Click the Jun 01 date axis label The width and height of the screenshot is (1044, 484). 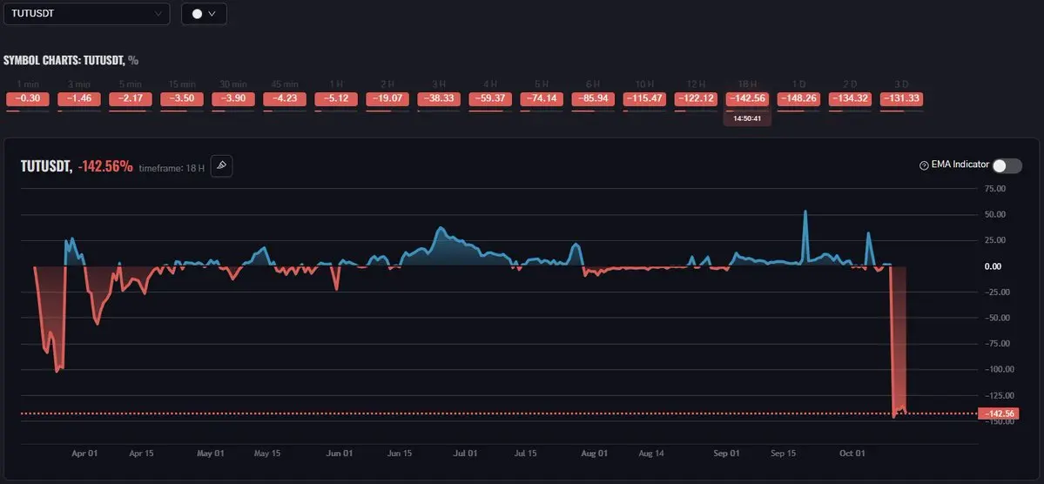tap(339, 454)
